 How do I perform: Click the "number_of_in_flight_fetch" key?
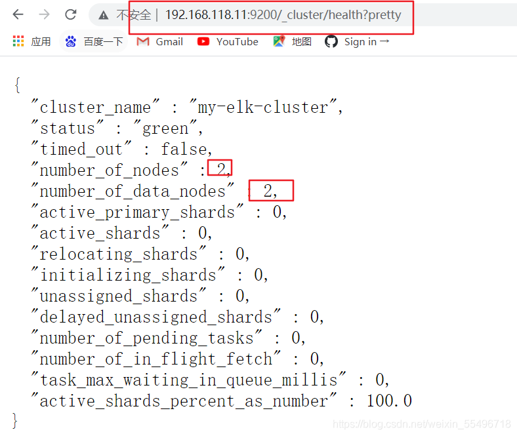pos(155,359)
